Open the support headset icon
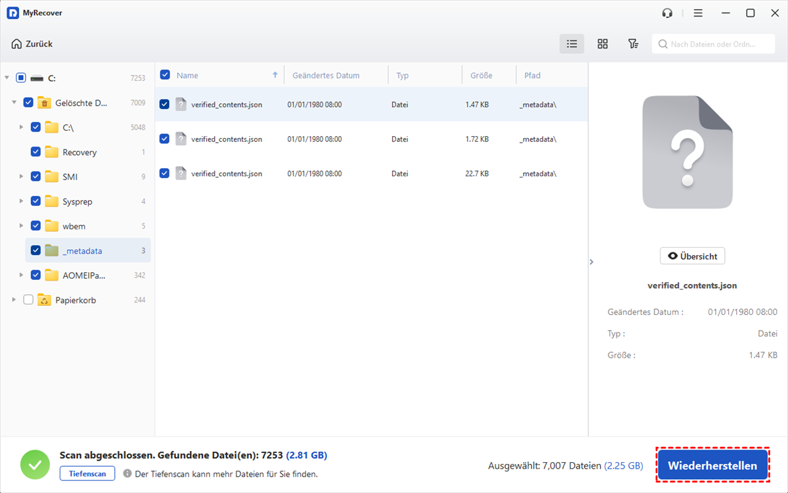This screenshot has height=493, width=788. click(x=668, y=13)
